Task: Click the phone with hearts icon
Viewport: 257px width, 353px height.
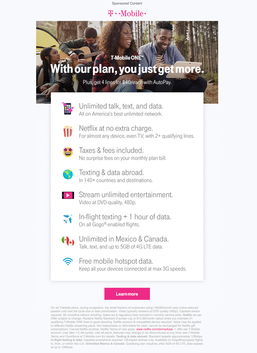Action: coord(68,108)
